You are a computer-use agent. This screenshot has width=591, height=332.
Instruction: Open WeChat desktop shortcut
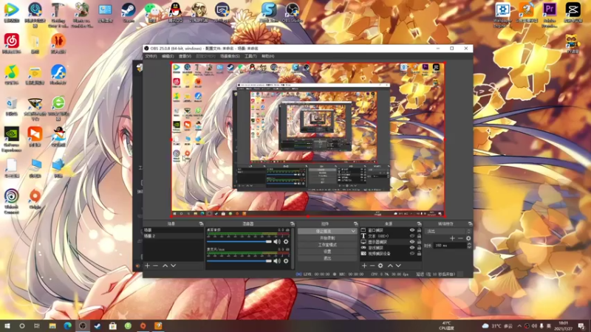click(152, 13)
